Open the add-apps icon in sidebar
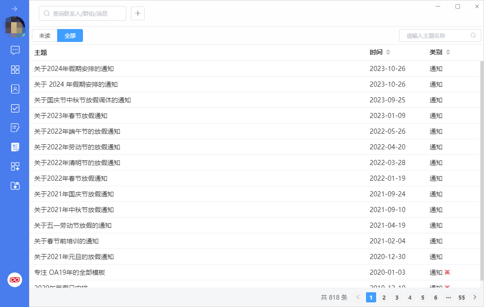The image size is (484, 307). tap(15, 166)
